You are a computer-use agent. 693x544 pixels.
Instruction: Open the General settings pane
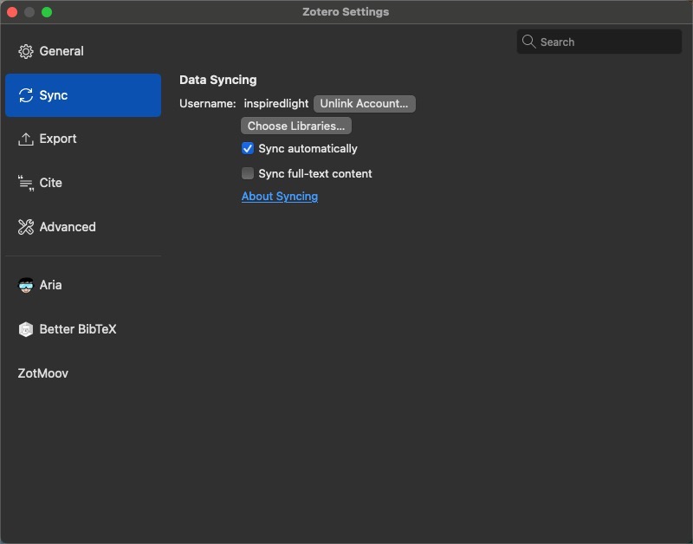point(83,51)
